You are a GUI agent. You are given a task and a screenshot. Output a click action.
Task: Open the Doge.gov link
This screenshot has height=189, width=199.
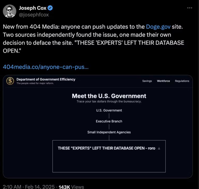point(158,26)
